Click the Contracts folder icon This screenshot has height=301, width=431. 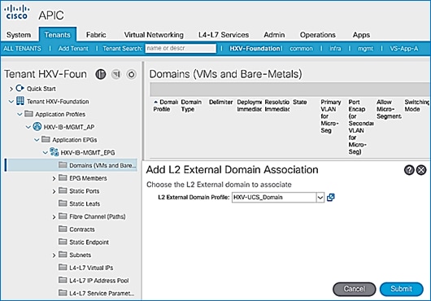(63, 229)
